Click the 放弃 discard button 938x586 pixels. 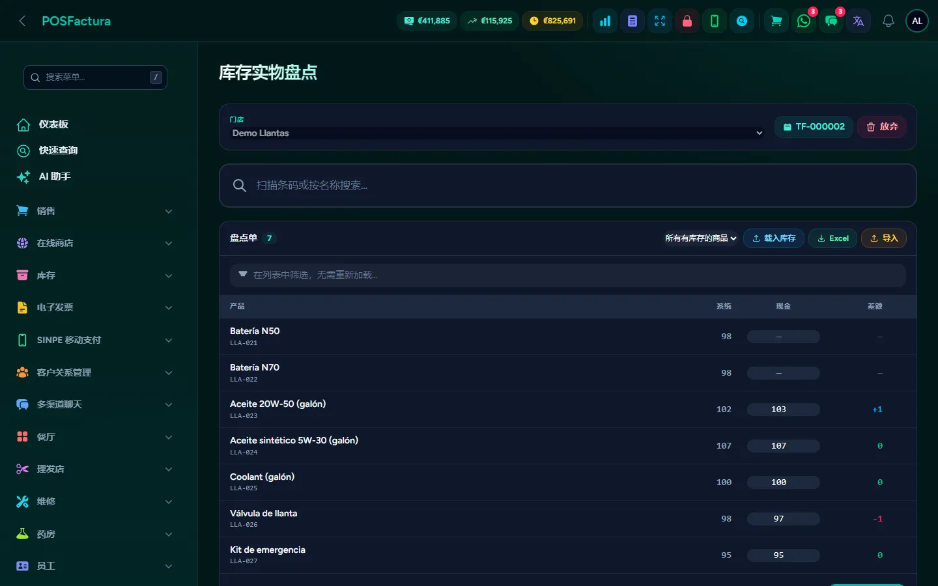click(x=882, y=127)
